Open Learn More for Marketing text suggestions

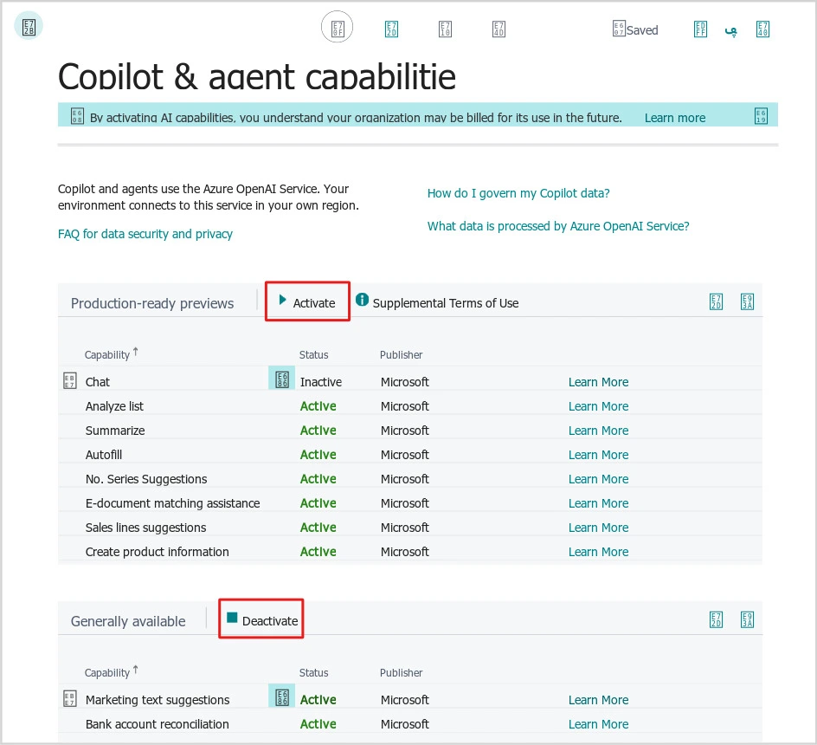click(x=598, y=700)
